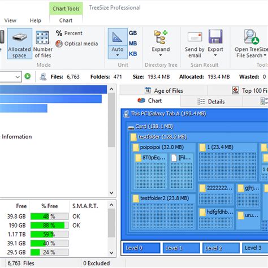268x268 pixels.
Task: Click the Export floppy disk icon
Action: (x=215, y=37)
